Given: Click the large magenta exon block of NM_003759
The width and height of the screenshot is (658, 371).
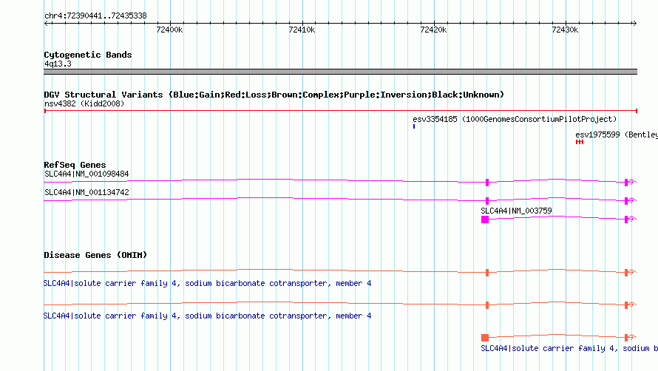Looking at the screenshot, I should tap(485, 219).
